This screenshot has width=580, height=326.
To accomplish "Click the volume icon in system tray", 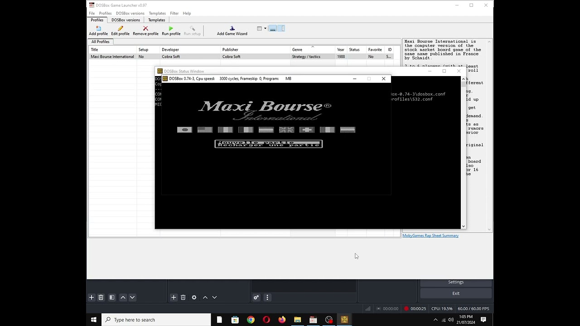I will point(451,320).
